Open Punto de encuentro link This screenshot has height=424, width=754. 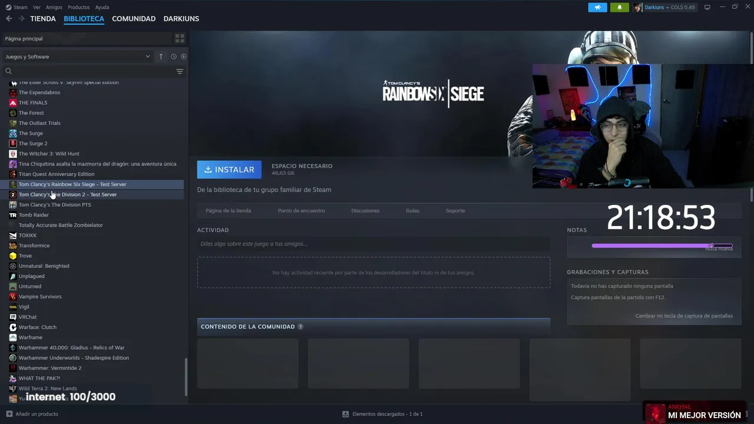pos(301,211)
